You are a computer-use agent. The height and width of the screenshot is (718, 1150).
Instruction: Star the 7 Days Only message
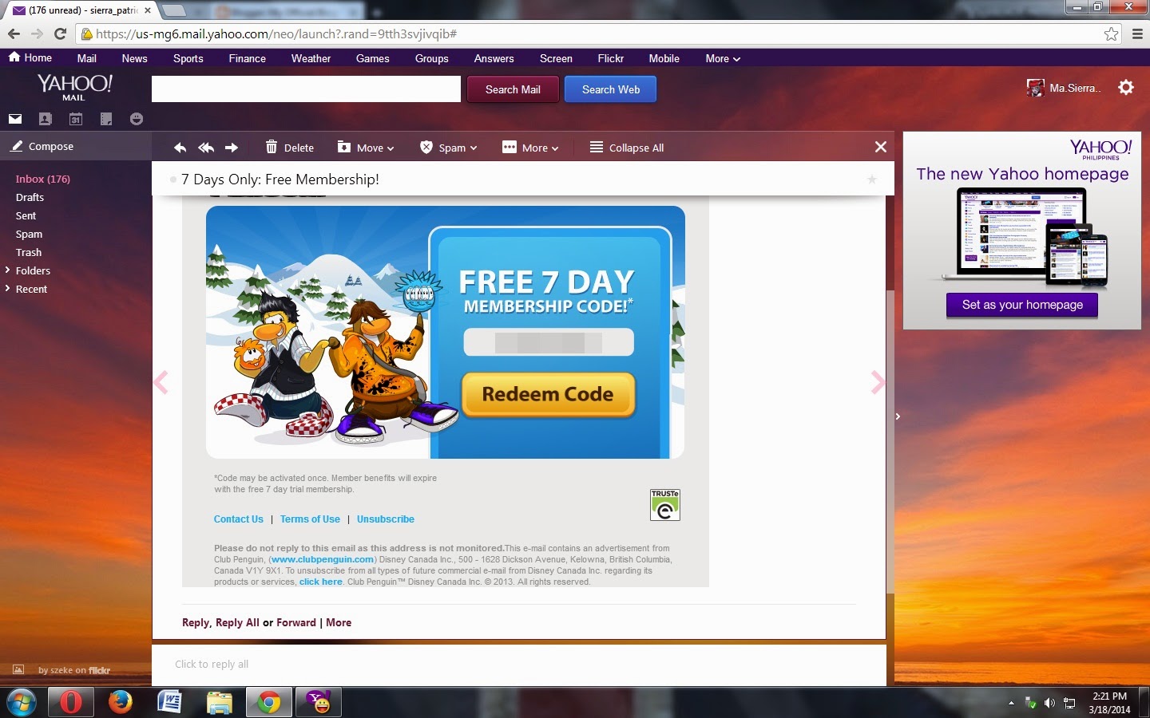(872, 179)
